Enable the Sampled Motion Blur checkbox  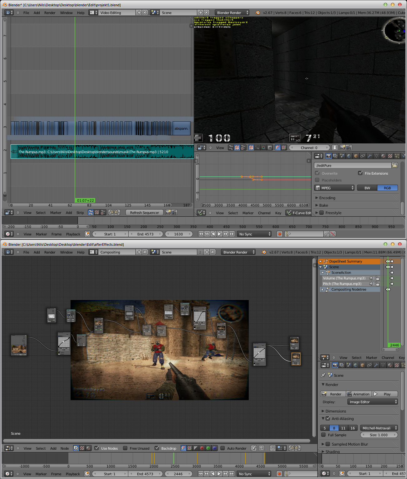point(328,444)
